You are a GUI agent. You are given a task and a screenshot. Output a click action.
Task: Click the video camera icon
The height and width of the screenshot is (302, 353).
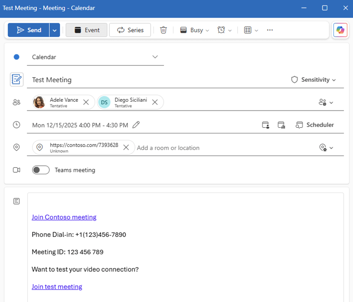click(x=16, y=170)
